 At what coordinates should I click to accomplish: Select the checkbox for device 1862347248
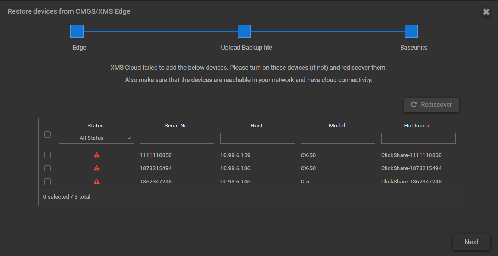(x=48, y=182)
